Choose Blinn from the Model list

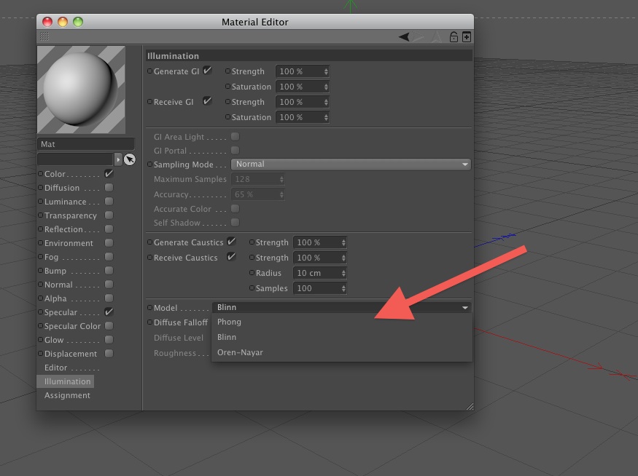(x=227, y=337)
